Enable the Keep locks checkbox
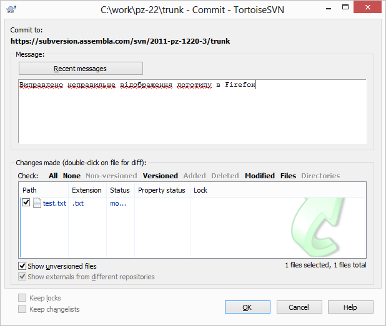 click(x=22, y=298)
